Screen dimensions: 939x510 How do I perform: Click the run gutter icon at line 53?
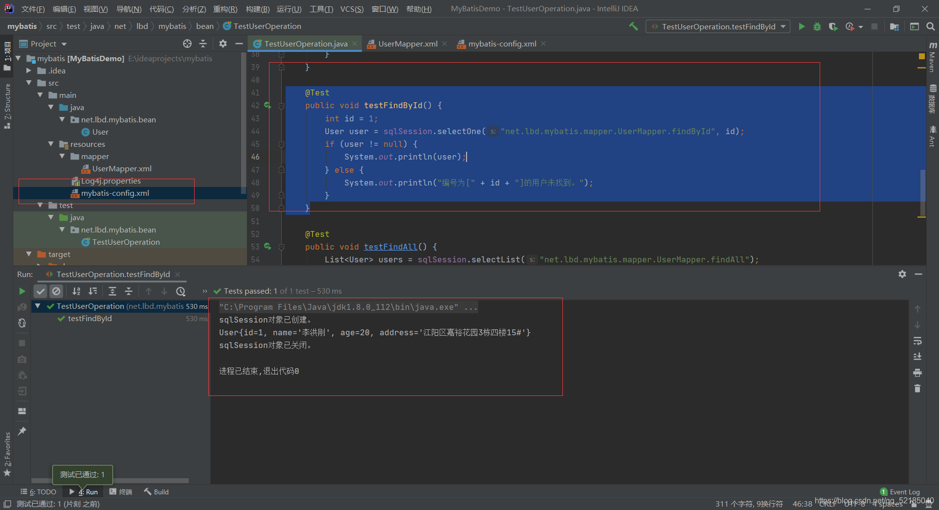point(268,247)
